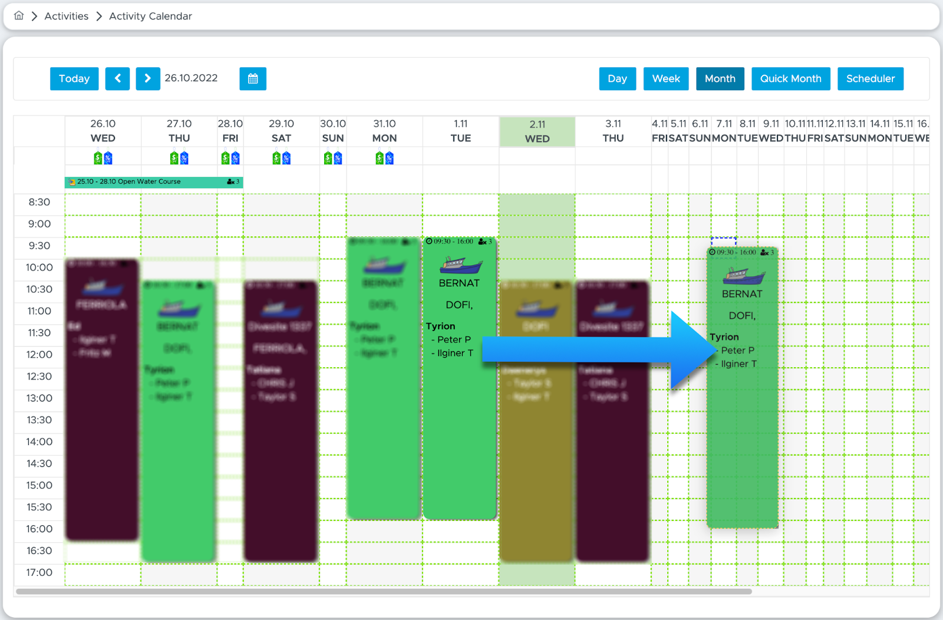Click the 26.10 WED column header

(x=103, y=131)
